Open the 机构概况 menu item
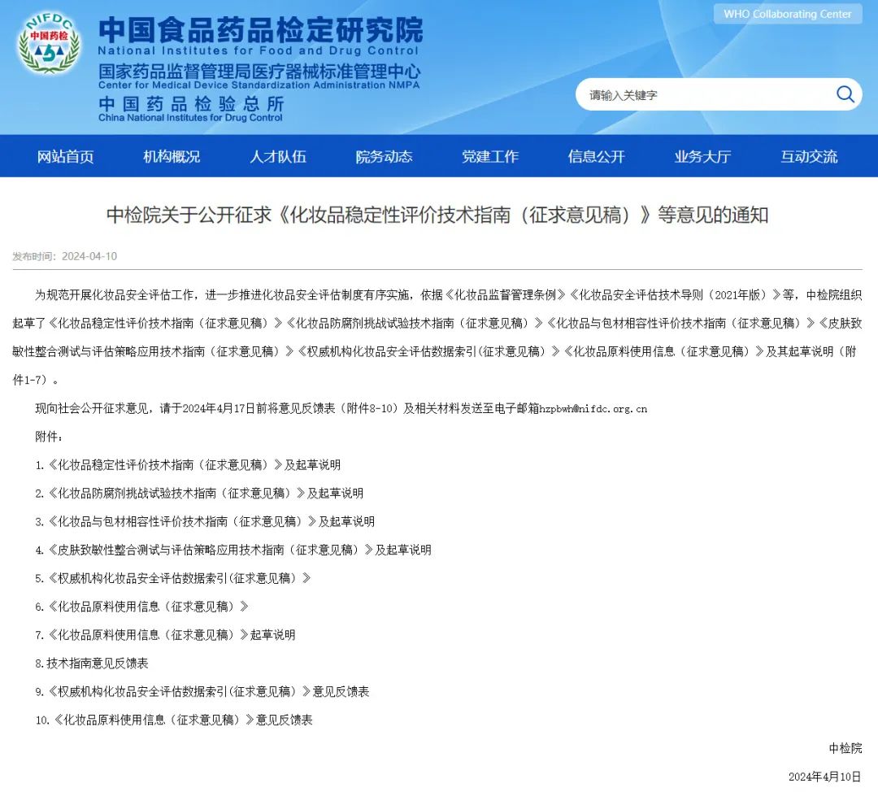The width and height of the screenshot is (878, 792). pos(172,156)
